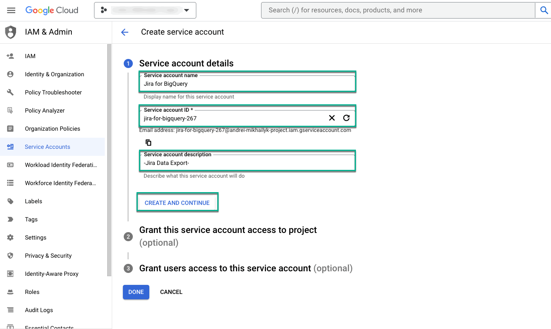This screenshot has width=551, height=329.
Task: Click the search magnifier icon
Action: (x=544, y=10)
